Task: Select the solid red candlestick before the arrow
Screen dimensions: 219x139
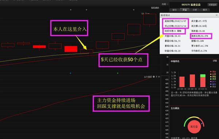Action: click(71, 49)
